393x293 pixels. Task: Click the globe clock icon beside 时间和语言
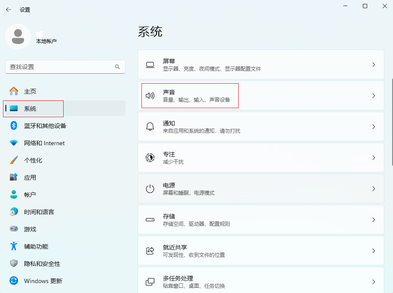coord(14,212)
